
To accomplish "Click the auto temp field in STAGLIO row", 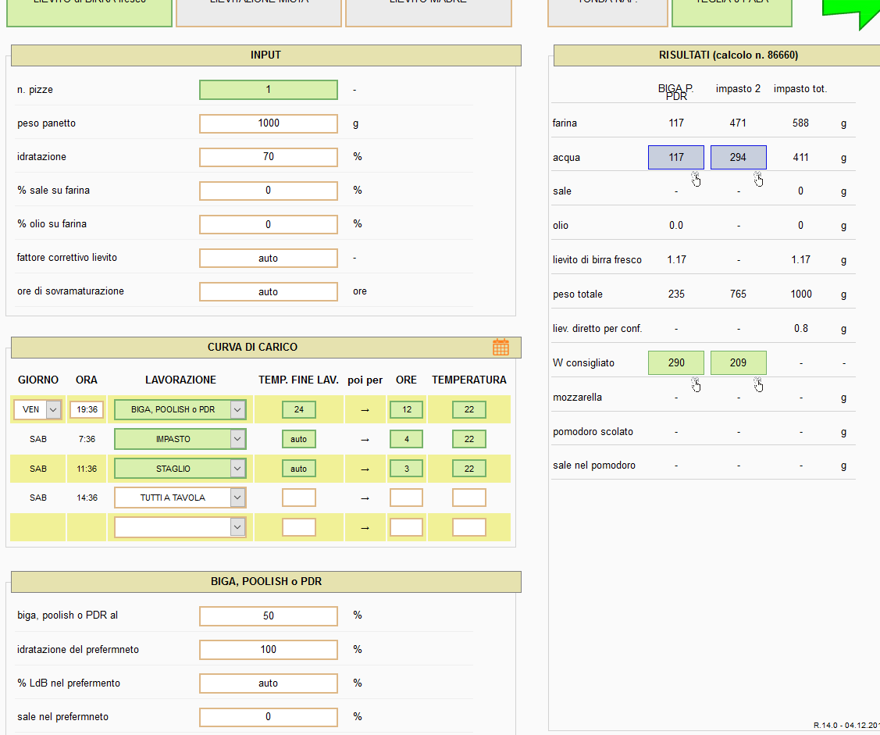I will click(298, 469).
